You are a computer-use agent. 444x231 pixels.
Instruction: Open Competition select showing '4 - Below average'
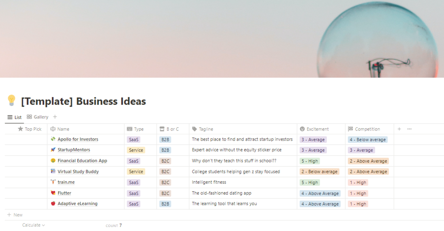point(368,140)
